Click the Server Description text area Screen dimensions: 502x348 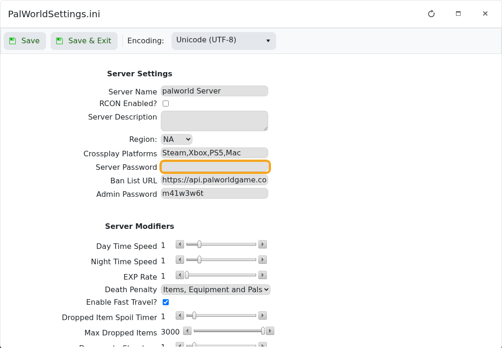[x=214, y=121]
